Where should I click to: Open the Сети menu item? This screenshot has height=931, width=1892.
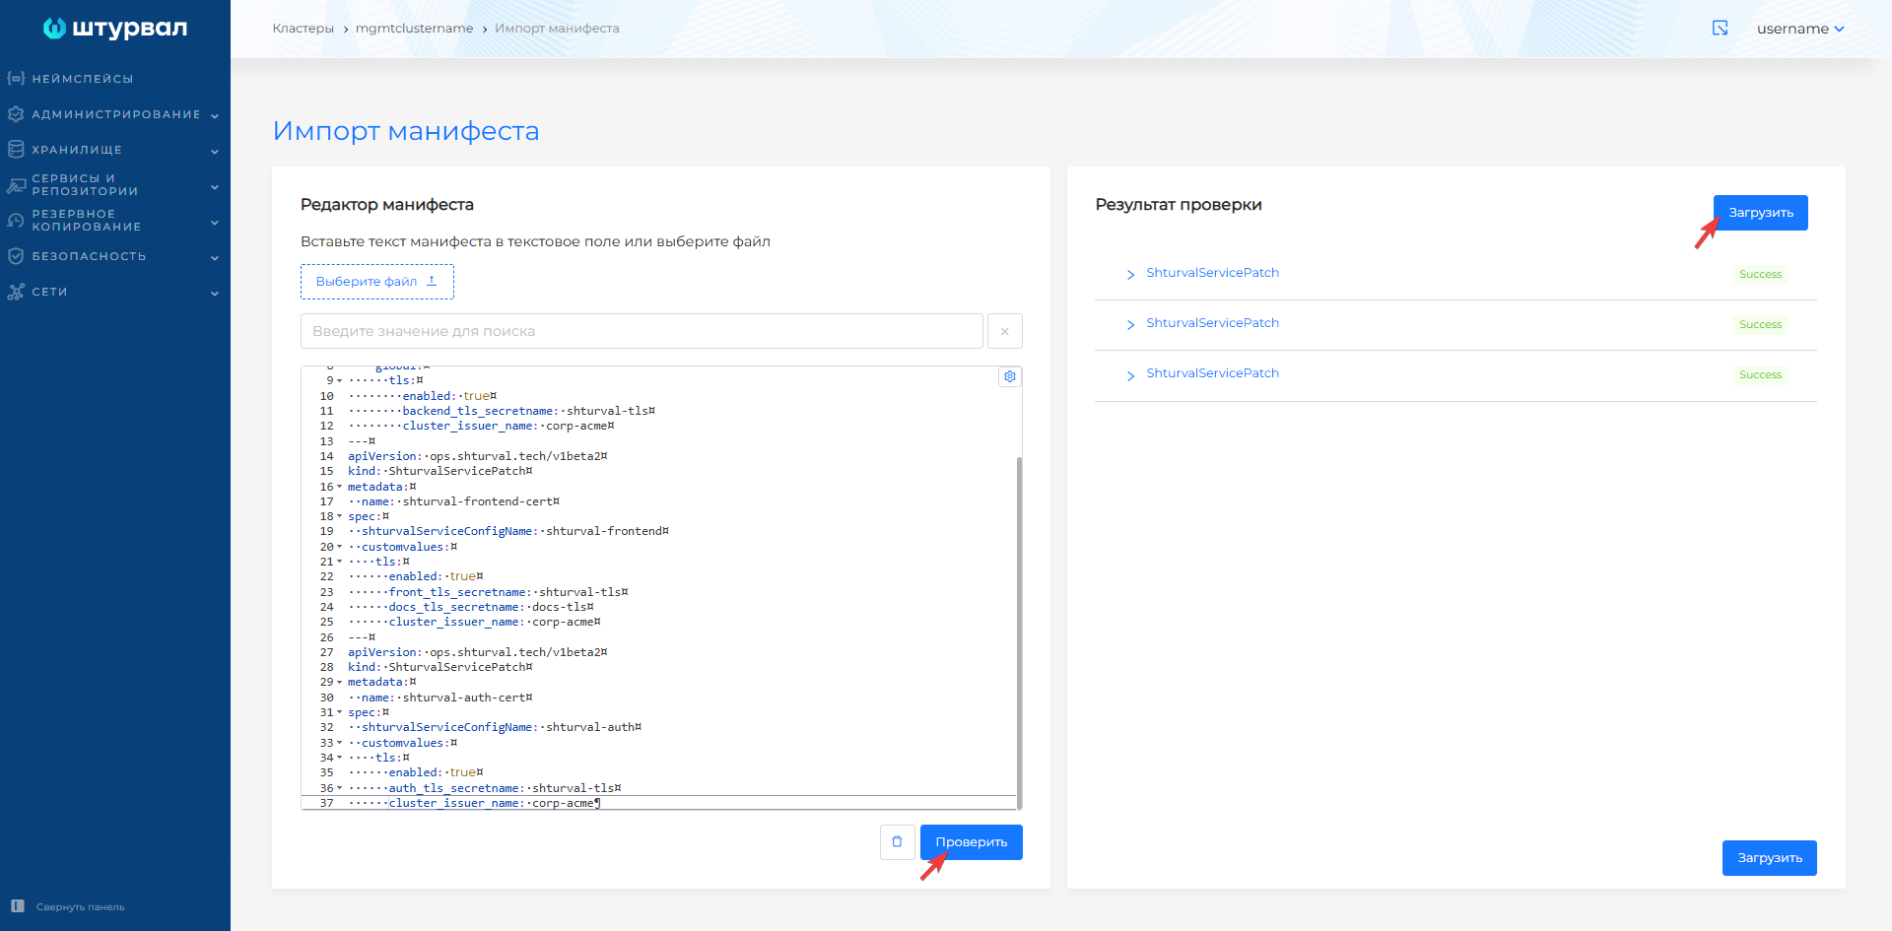pos(49,292)
